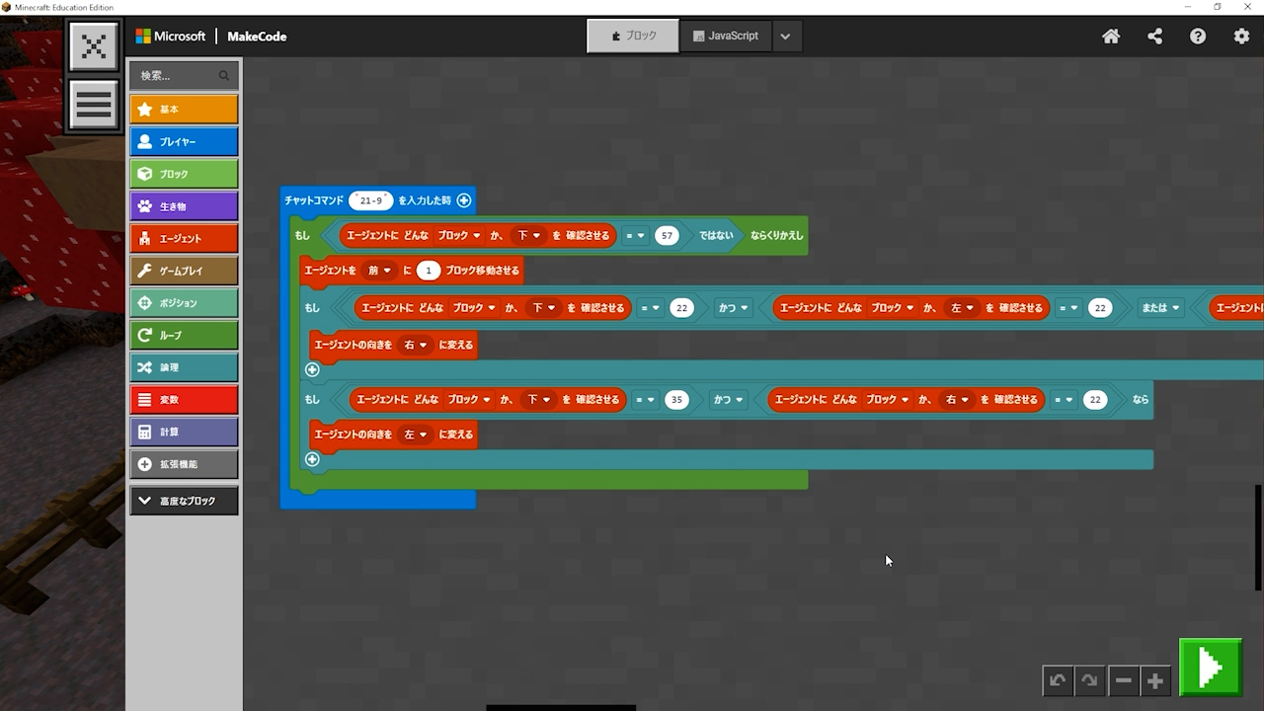Close the editor with the X button
Viewport: 1264px width, 711px height.
tap(94, 46)
